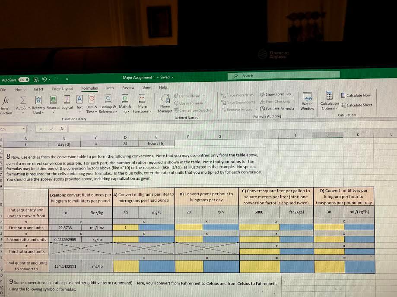Screen dimensions: 397x297
Task: Click the Calculate Sheet button
Action: (358, 105)
